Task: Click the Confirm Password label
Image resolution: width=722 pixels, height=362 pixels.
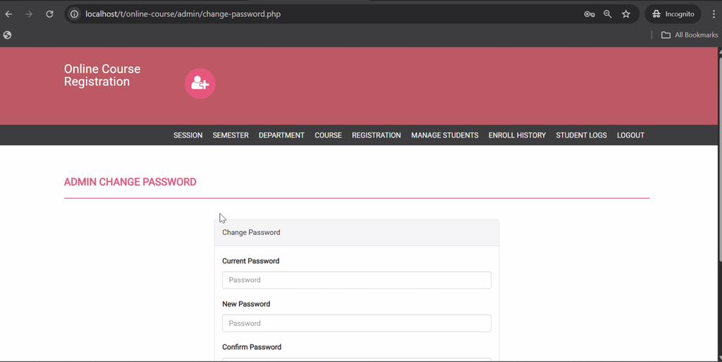Action: [252, 347]
